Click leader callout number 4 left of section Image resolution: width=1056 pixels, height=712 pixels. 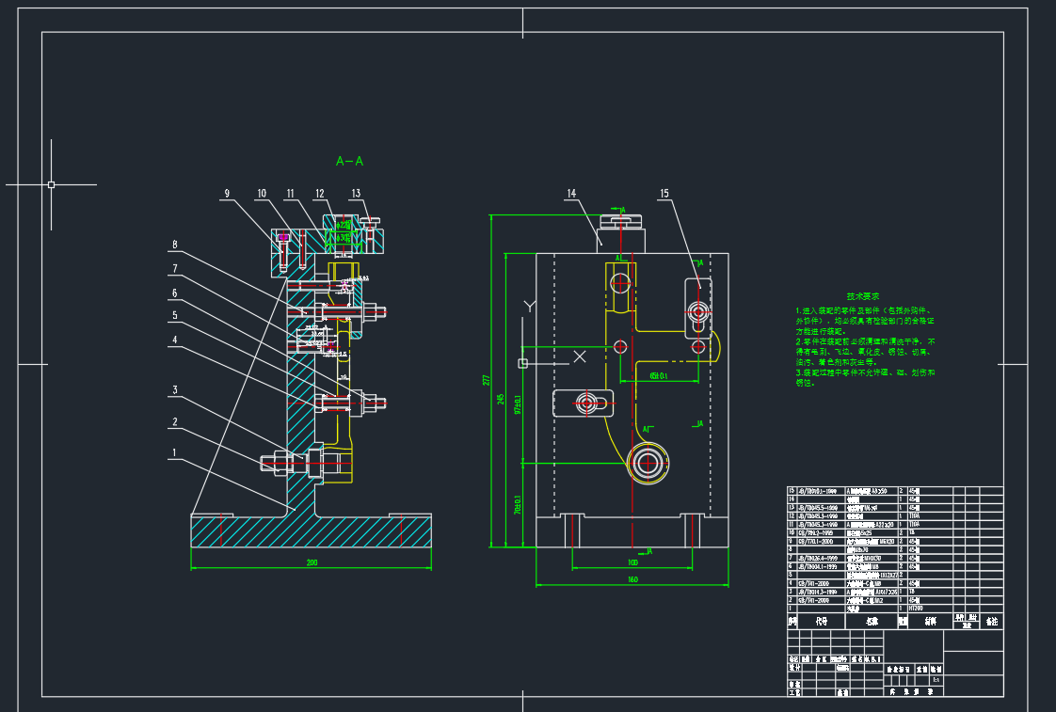pos(174,340)
